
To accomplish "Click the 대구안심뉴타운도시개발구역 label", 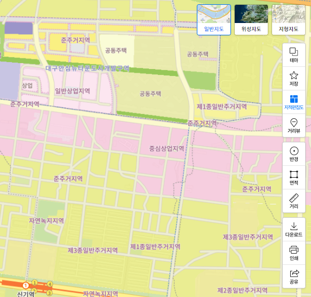I will [87, 68].
